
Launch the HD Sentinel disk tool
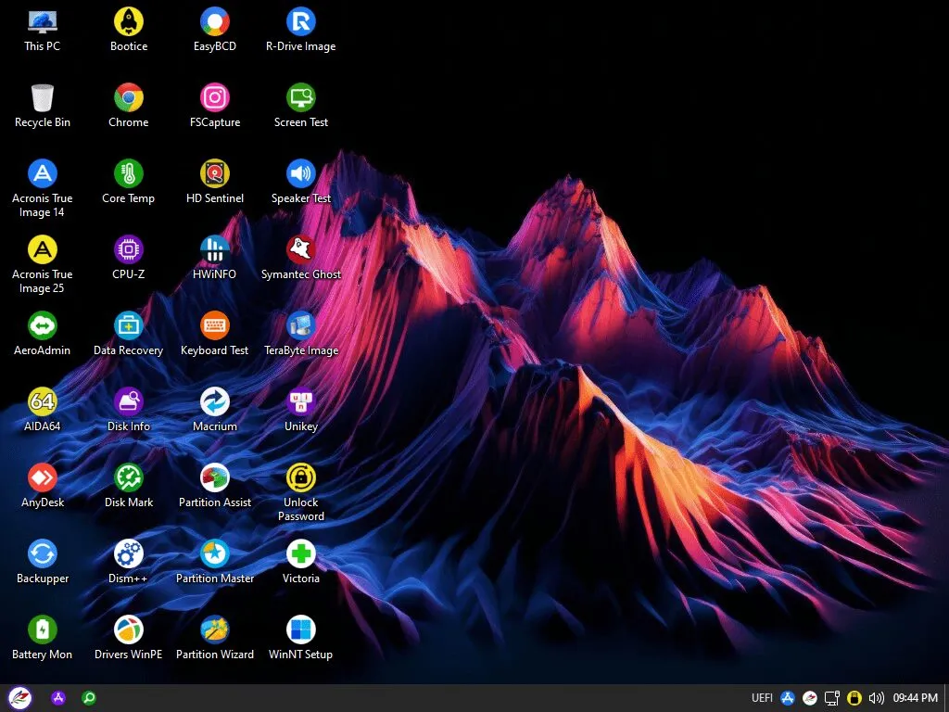pyautogui.click(x=215, y=173)
